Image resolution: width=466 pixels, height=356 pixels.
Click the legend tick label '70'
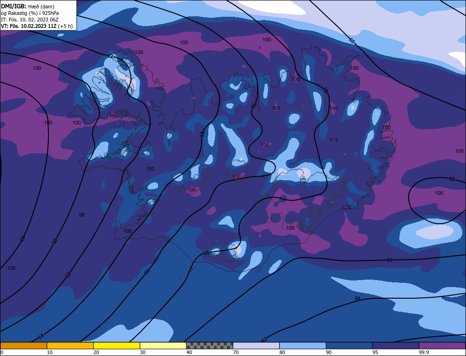[x=236, y=352]
